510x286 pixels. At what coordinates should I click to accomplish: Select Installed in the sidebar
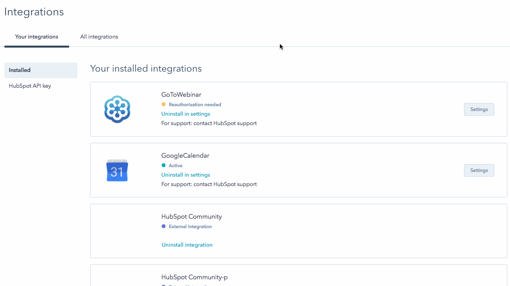[41, 70]
